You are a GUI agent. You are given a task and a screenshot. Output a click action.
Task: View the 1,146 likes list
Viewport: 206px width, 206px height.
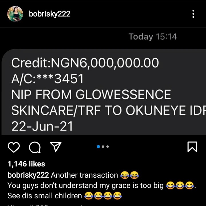(26, 164)
